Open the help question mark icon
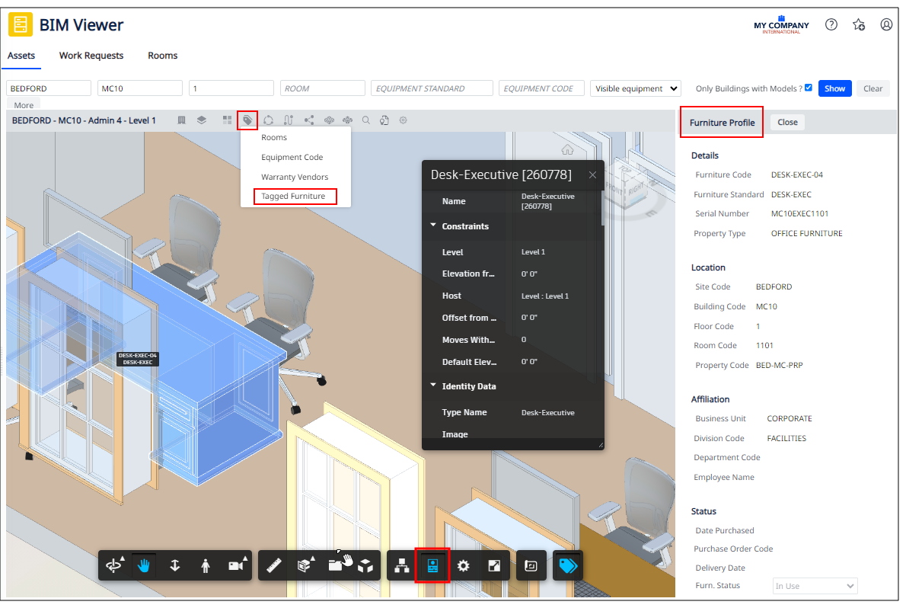Image resolution: width=906 pixels, height=608 pixels. pos(831,24)
